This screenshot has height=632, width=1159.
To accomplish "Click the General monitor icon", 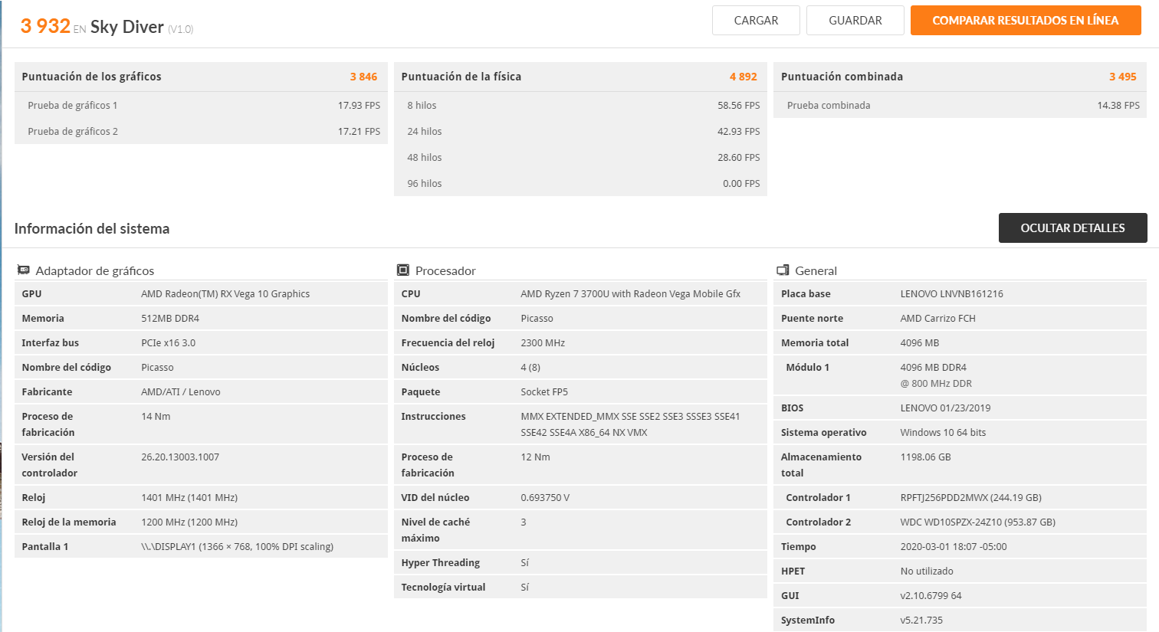I will [x=783, y=270].
